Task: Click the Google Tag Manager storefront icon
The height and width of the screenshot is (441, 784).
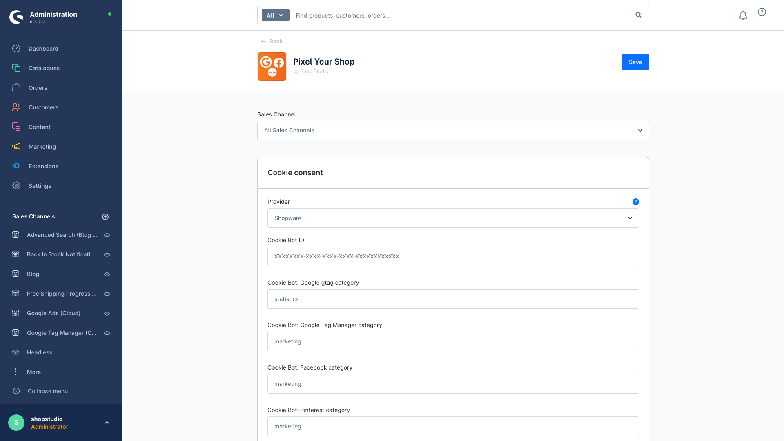Action: click(16, 333)
